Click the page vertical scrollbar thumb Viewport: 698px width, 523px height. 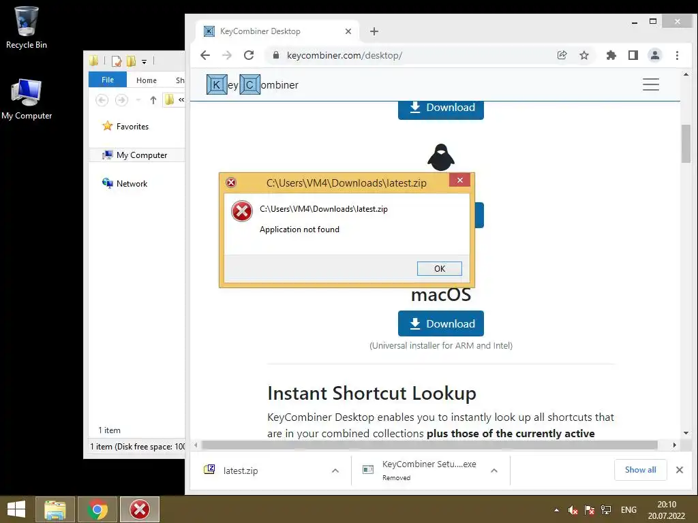pyautogui.click(x=686, y=144)
